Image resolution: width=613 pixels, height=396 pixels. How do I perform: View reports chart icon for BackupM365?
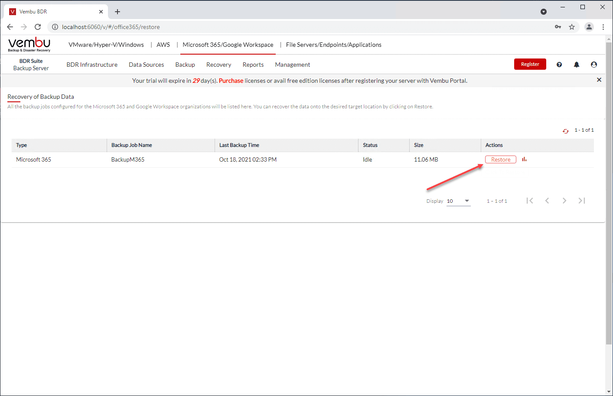pos(525,159)
